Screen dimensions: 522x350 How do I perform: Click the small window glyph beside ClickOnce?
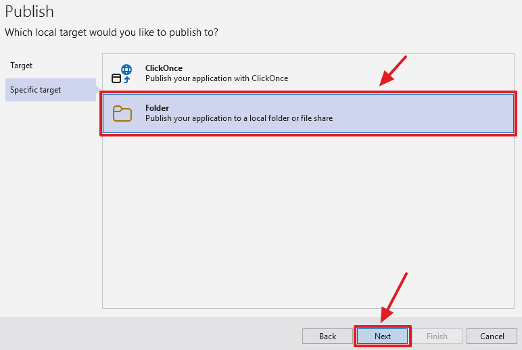click(x=116, y=78)
